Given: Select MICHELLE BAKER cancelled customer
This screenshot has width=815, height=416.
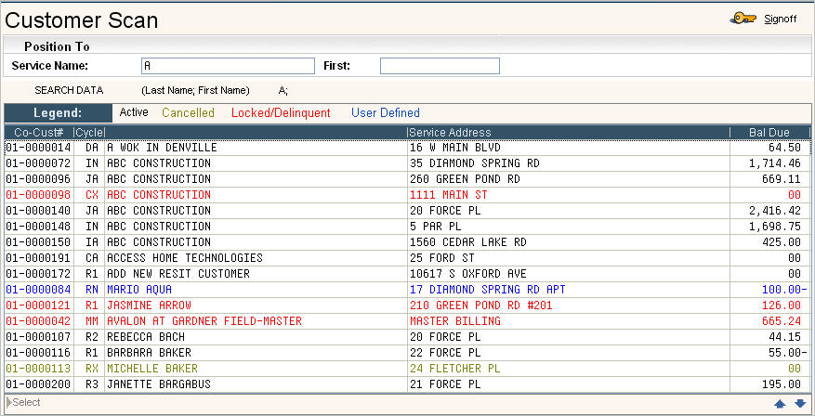Looking at the screenshot, I should (x=152, y=369).
